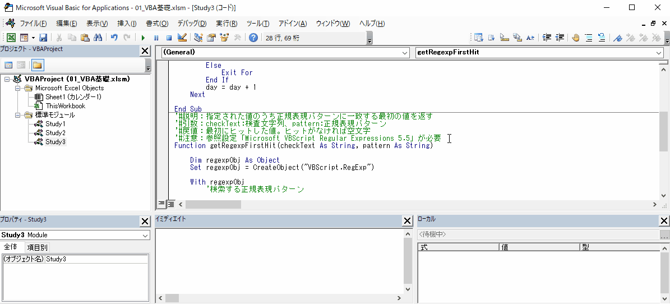
Task: Open the (General) object dropdown
Action: pos(405,53)
